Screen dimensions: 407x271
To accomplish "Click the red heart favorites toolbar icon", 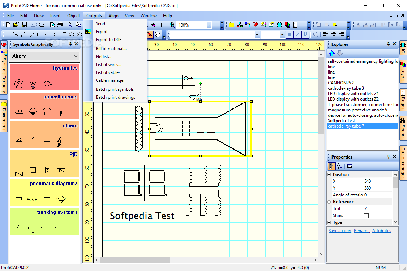I will click(x=255, y=25).
